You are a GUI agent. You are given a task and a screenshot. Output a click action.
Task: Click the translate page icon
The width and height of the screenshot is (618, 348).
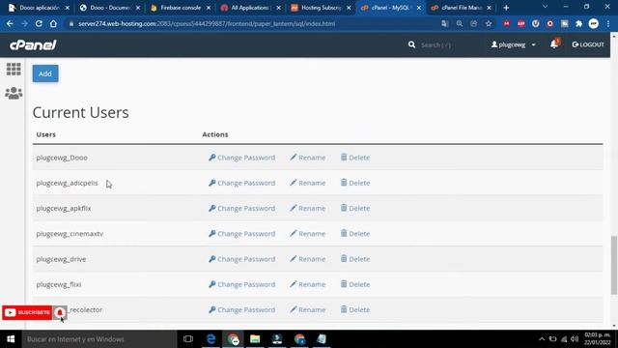pyautogui.click(x=445, y=23)
